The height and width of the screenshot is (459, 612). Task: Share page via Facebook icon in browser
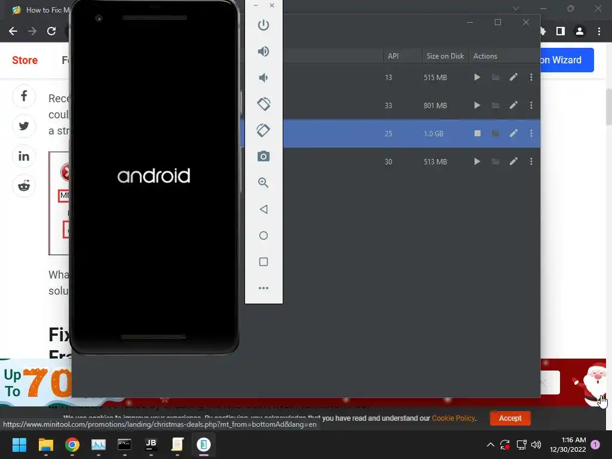(x=24, y=96)
